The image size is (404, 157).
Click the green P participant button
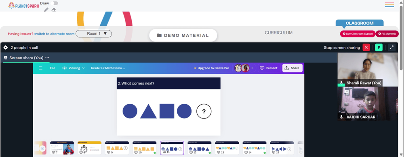tap(379, 48)
